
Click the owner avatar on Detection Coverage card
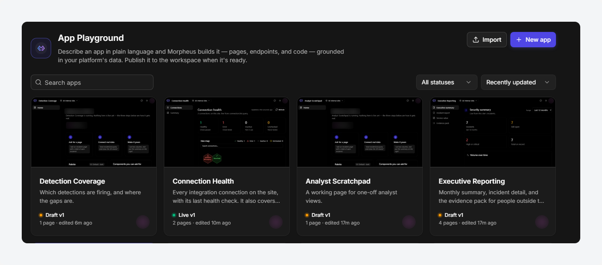(x=143, y=222)
